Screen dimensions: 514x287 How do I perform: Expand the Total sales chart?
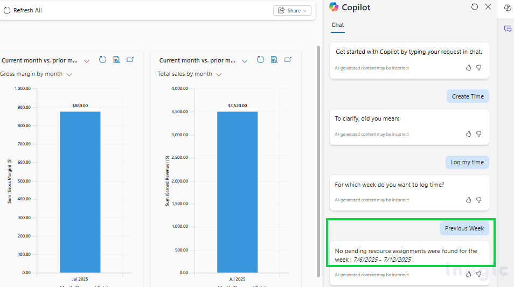click(288, 60)
